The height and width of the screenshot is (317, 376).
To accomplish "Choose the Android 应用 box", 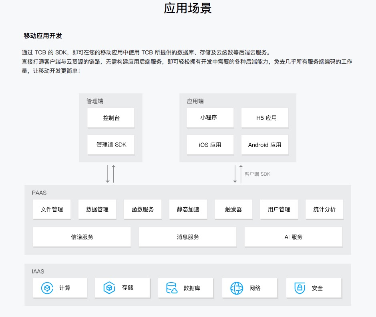I will (265, 145).
